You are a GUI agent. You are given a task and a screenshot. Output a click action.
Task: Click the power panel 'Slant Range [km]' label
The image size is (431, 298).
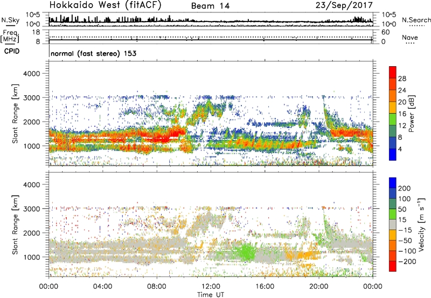coord(15,113)
